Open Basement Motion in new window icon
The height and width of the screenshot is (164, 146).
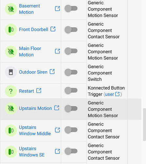(x=57, y=9)
